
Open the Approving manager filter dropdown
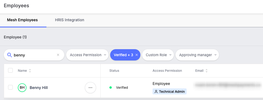coord(197,55)
